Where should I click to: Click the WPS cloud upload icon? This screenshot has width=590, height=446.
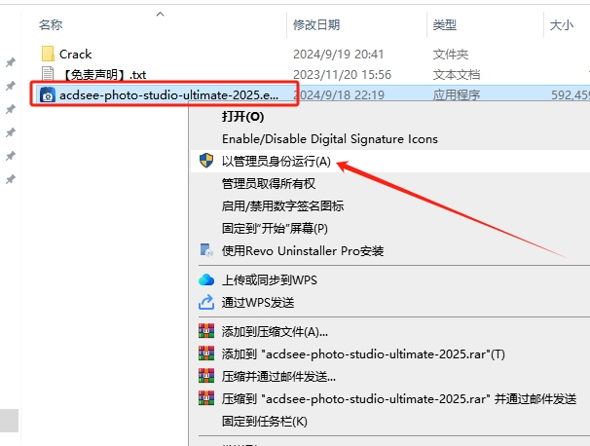pyautogui.click(x=206, y=279)
